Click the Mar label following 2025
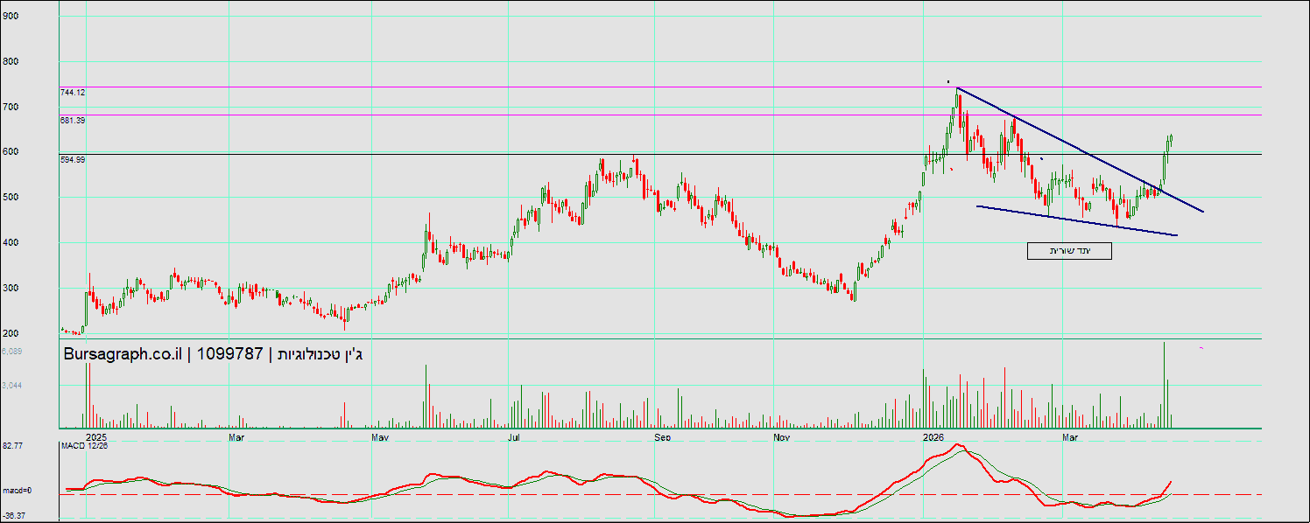This screenshot has width=1310, height=523. pos(236,436)
